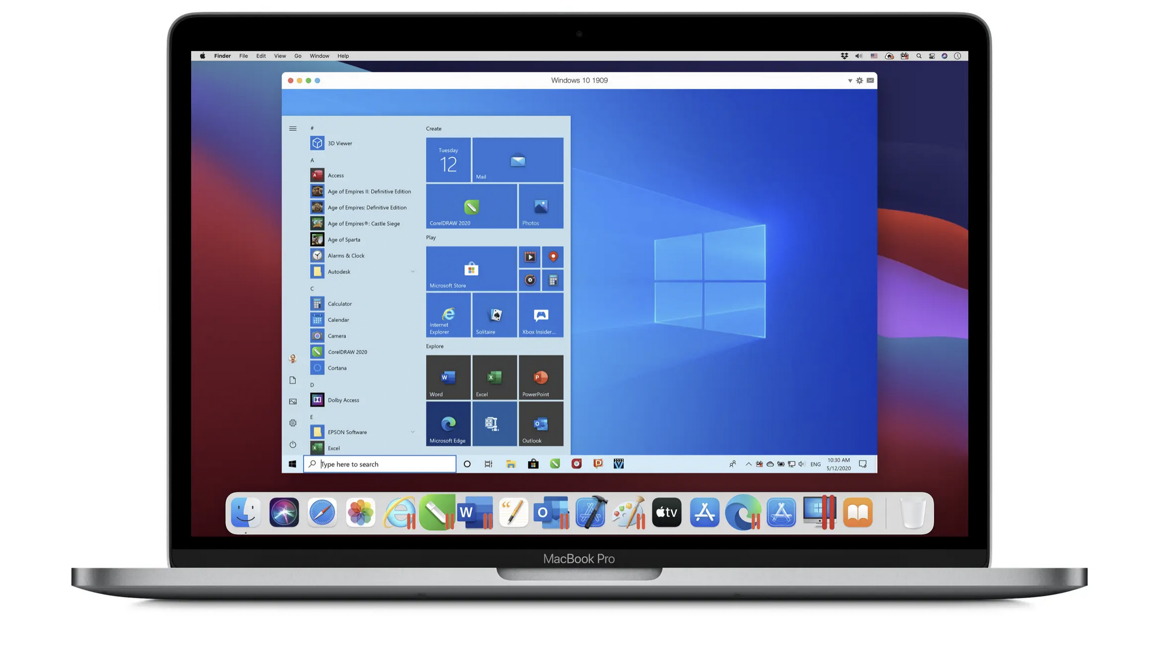
Task: Open Dolby Access from the app list
Action: pyautogui.click(x=343, y=400)
